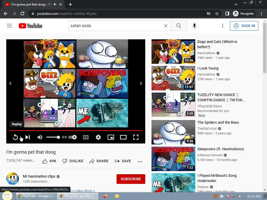Click the Replay video button
267x200 pixels.
[15, 137]
